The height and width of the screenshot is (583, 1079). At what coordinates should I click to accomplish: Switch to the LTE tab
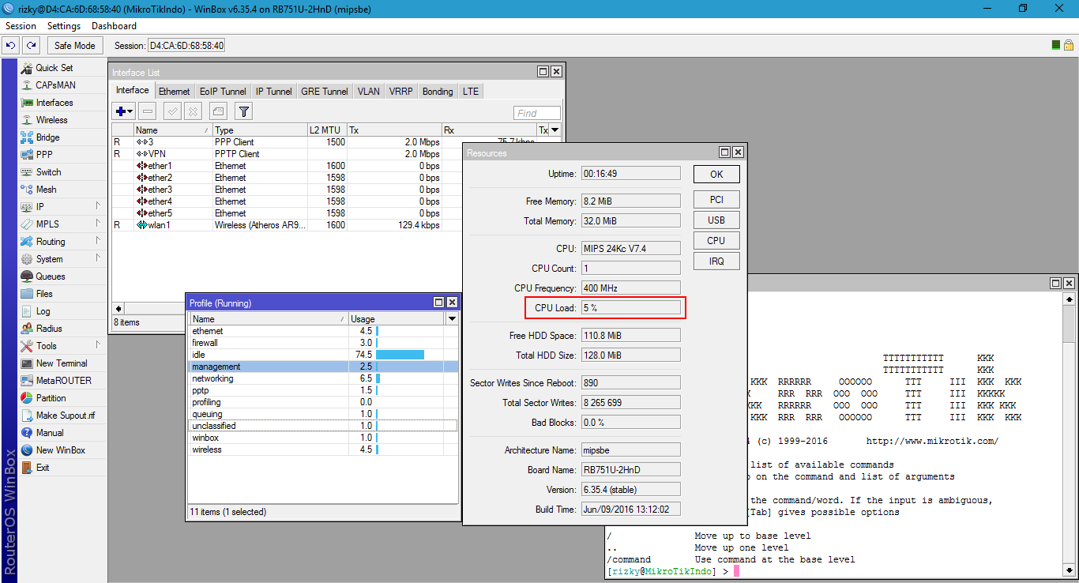pyautogui.click(x=471, y=92)
